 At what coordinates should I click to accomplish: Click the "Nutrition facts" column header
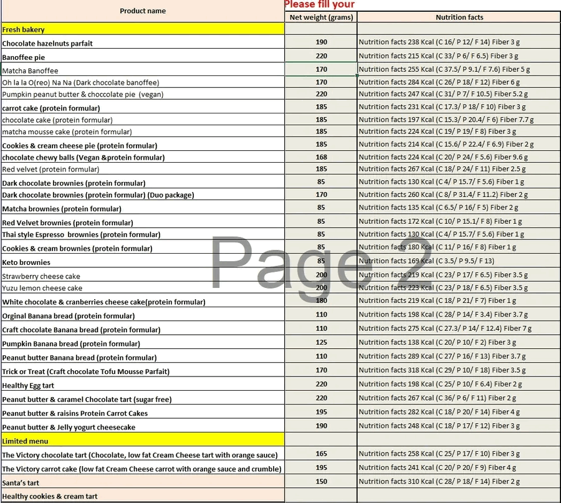[x=459, y=17]
